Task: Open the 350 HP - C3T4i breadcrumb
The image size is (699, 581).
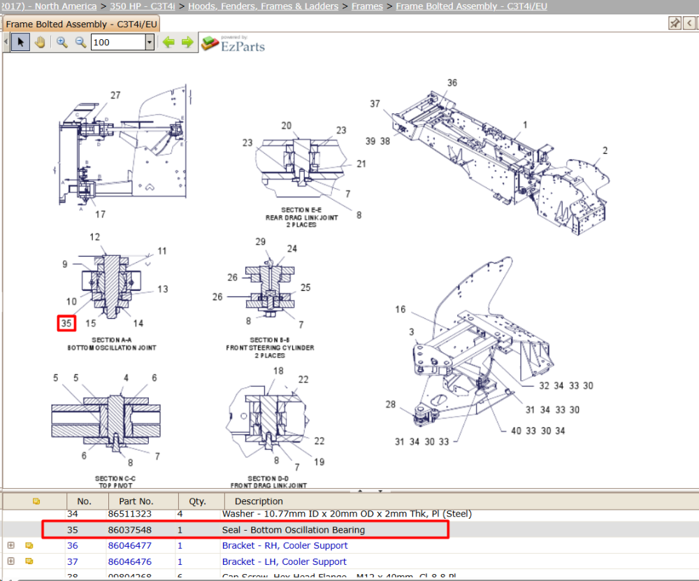Action: pos(143,6)
